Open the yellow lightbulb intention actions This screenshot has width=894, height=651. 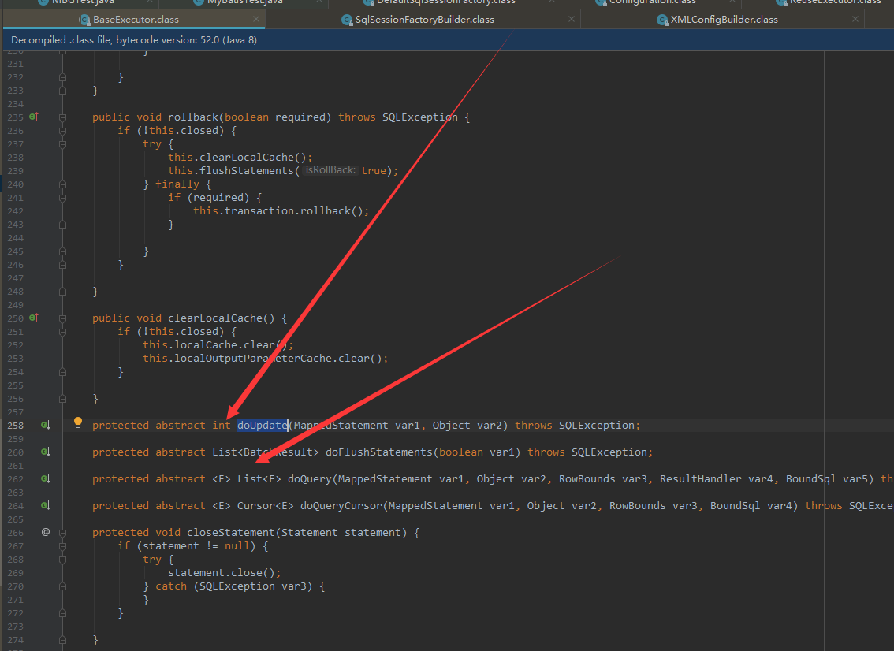point(78,423)
